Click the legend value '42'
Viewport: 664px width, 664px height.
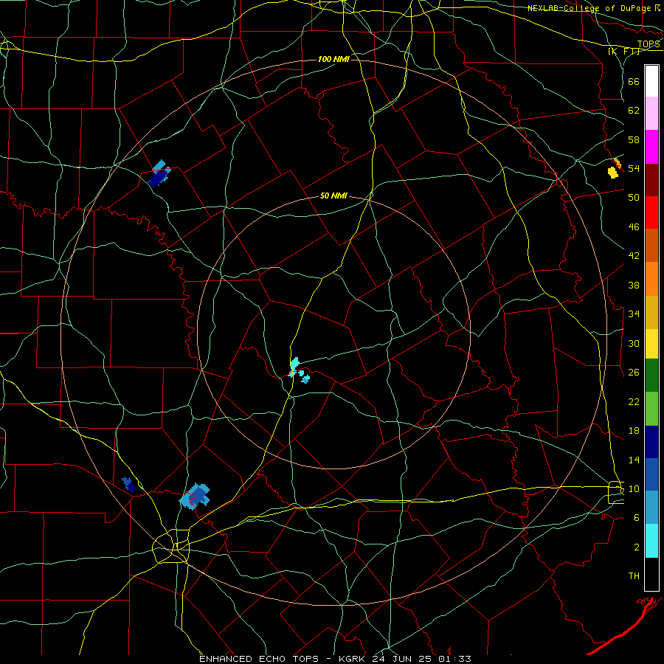pyautogui.click(x=634, y=255)
